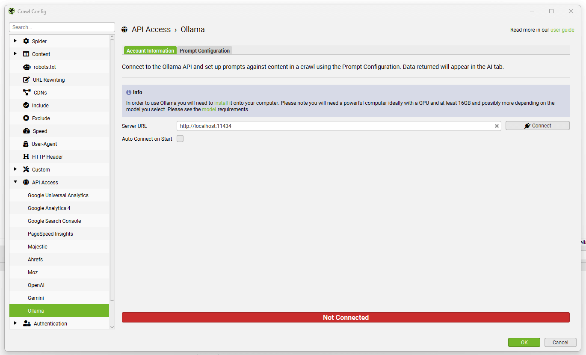Click the HTTP Header H icon
The height and width of the screenshot is (355, 586).
click(26, 157)
